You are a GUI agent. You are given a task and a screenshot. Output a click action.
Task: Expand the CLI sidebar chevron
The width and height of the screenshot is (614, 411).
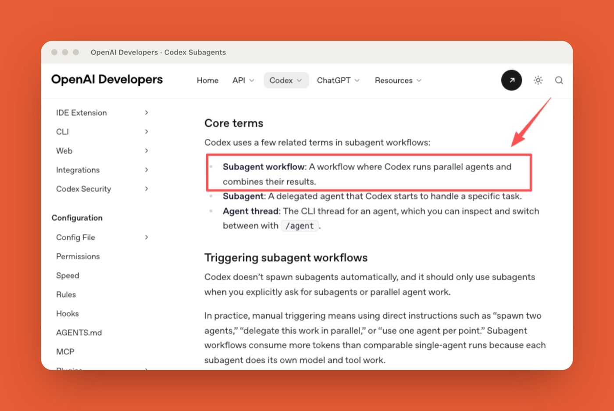[x=146, y=131]
